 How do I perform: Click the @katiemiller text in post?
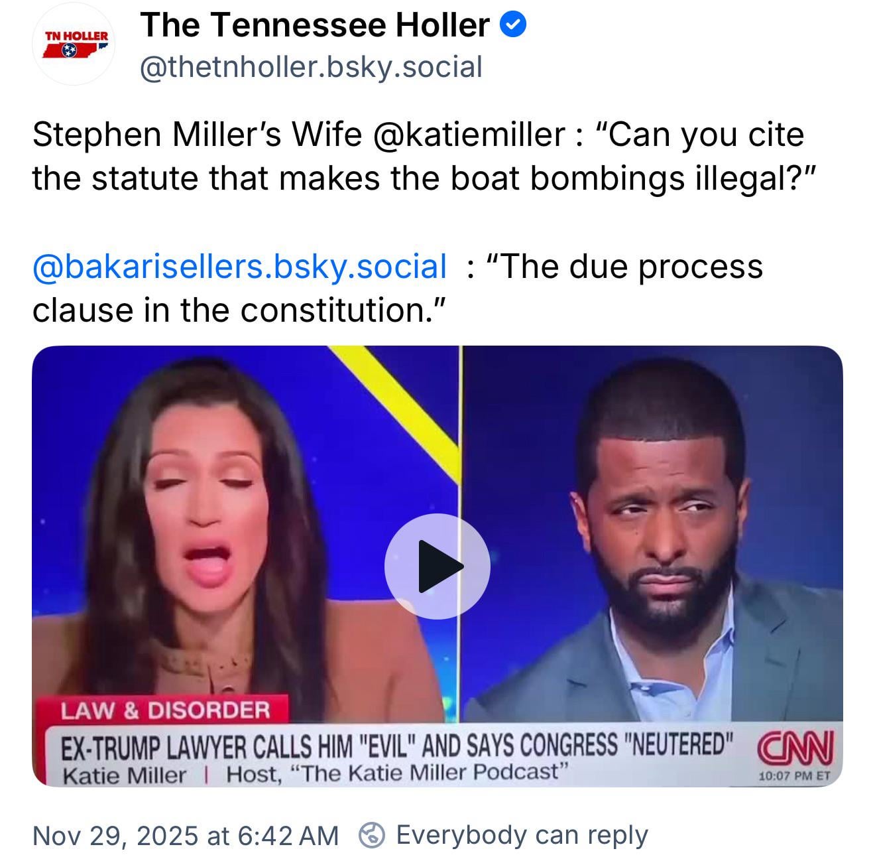point(469,135)
